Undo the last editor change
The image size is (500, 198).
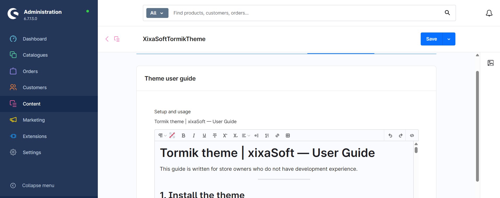(x=390, y=135)
